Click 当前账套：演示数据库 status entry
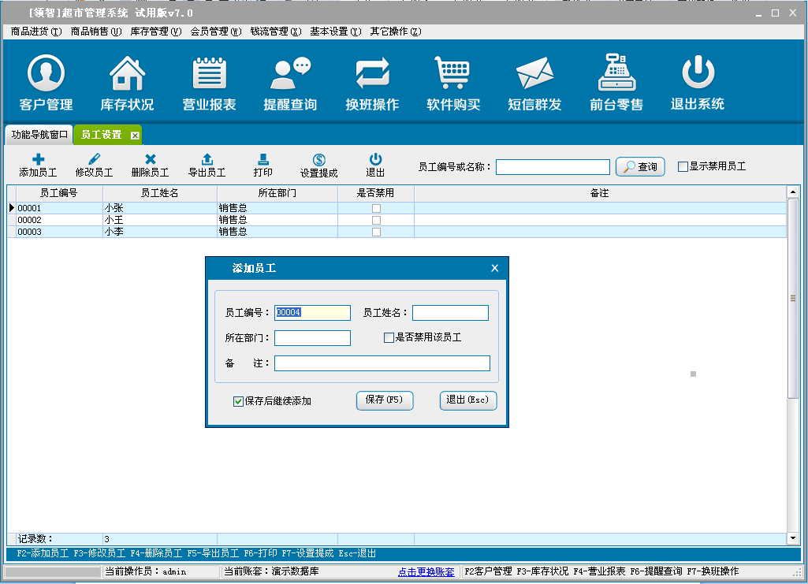Screen dimensions: 808x584 pyautogui.click(x=271, y=571)
